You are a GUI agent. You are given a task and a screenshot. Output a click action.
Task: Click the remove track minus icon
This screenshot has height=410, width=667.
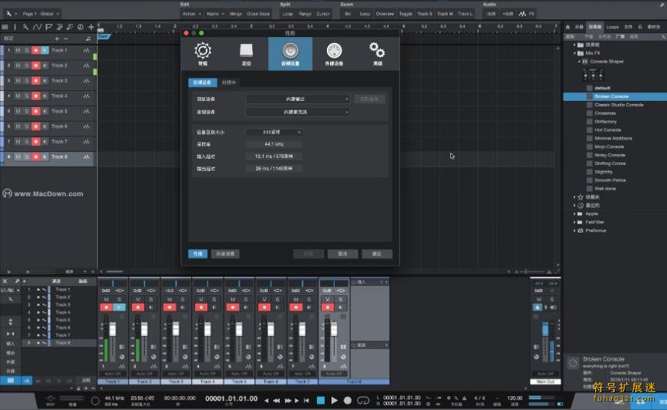click(x=66, y=39)
